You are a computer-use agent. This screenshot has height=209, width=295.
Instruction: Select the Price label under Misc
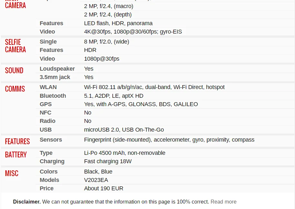click(47, 188)
